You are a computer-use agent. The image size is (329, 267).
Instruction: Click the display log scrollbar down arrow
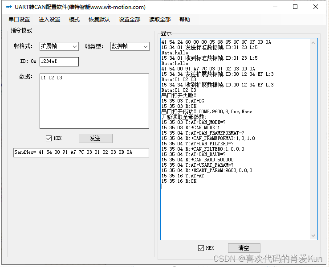point(313,236)
